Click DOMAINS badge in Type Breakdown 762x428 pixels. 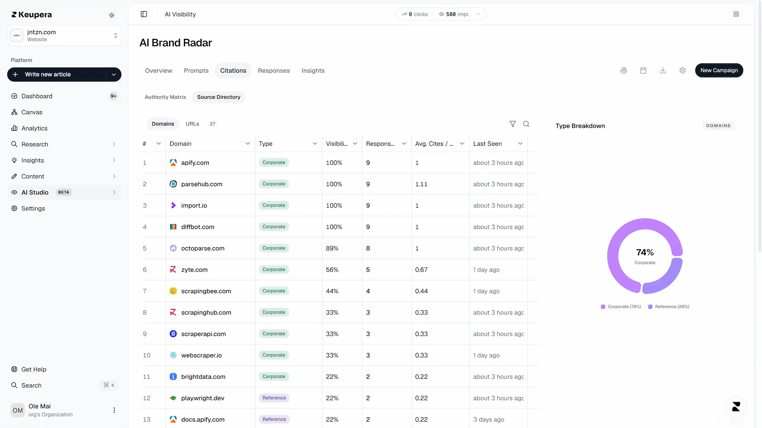click(718, 126)
